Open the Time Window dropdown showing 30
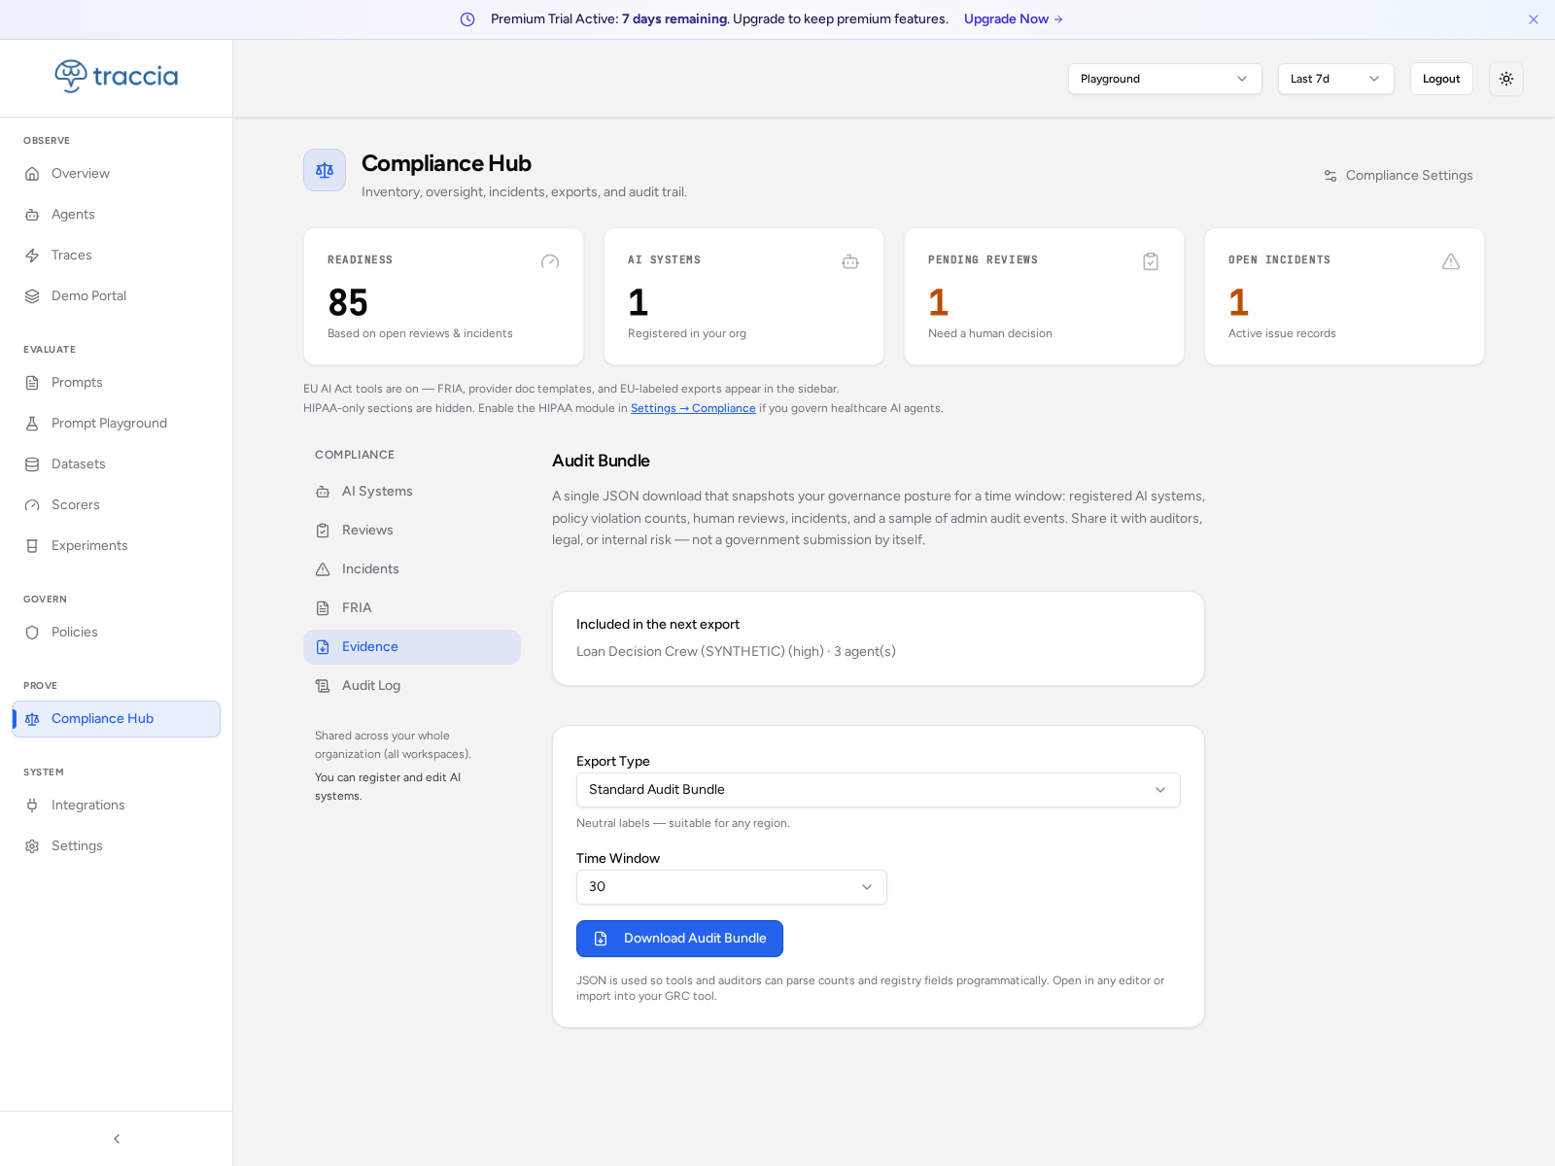 click(x=731, y=887)
